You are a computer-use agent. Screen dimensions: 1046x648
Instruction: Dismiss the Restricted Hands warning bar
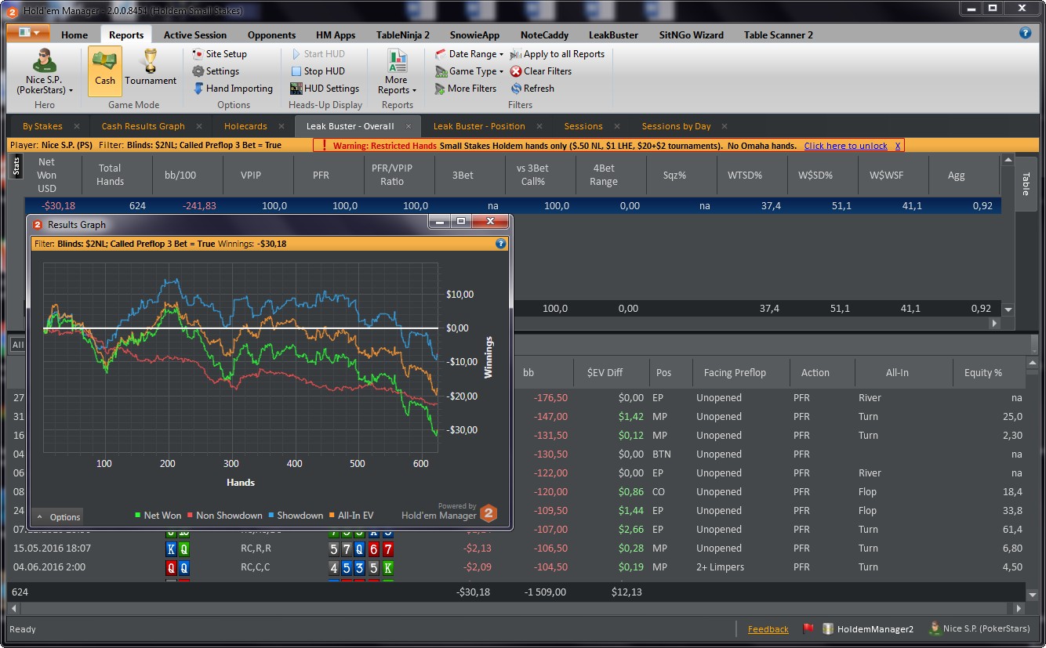coord(898,146)
